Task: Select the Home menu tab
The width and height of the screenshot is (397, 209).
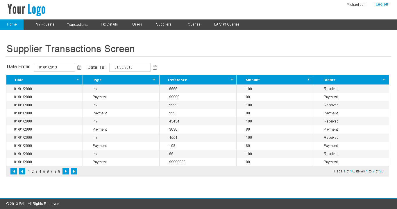Action: [x=12, y=24]
